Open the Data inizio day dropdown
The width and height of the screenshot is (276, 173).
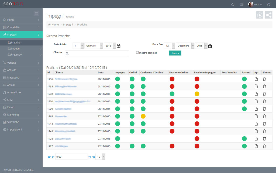point(78,46)
